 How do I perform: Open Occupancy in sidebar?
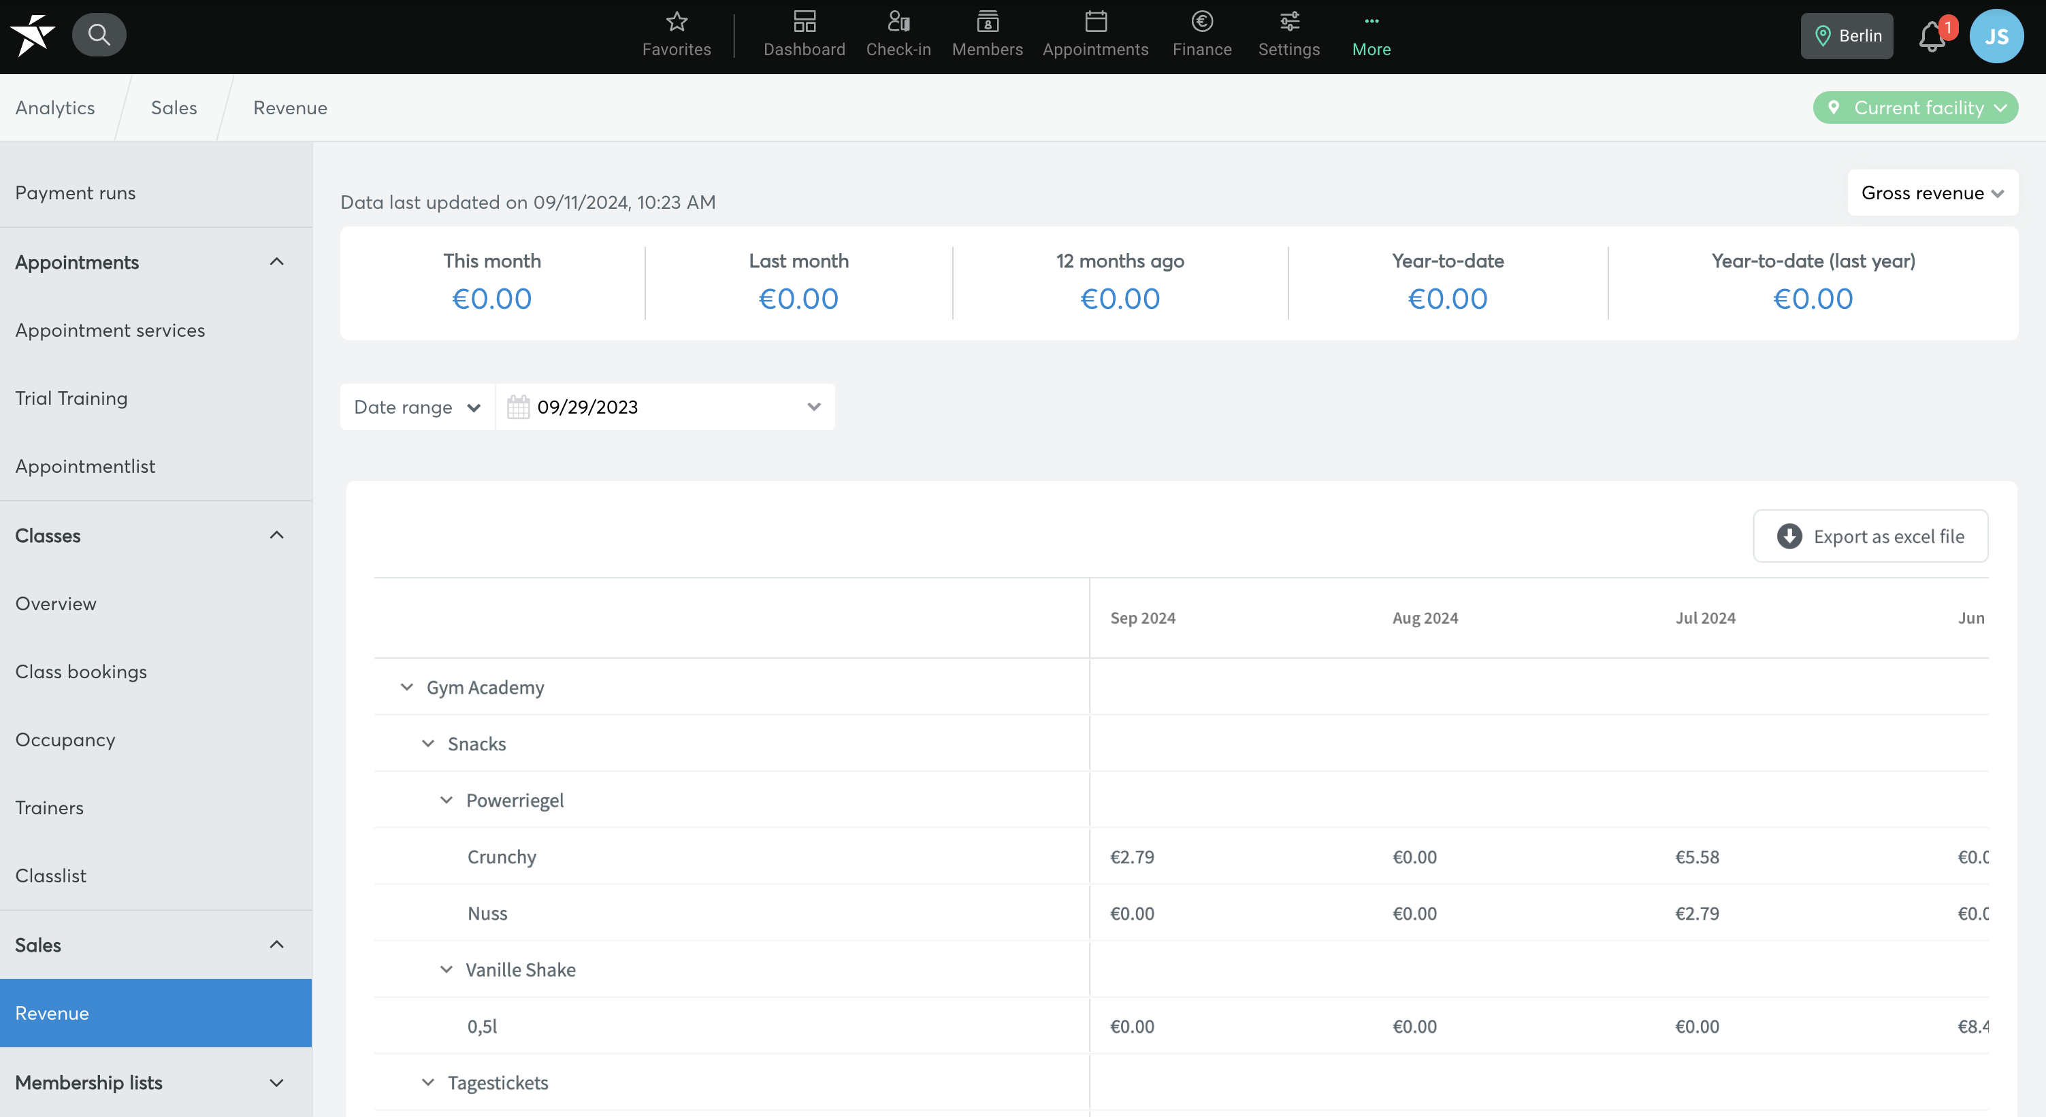(156, 739)
